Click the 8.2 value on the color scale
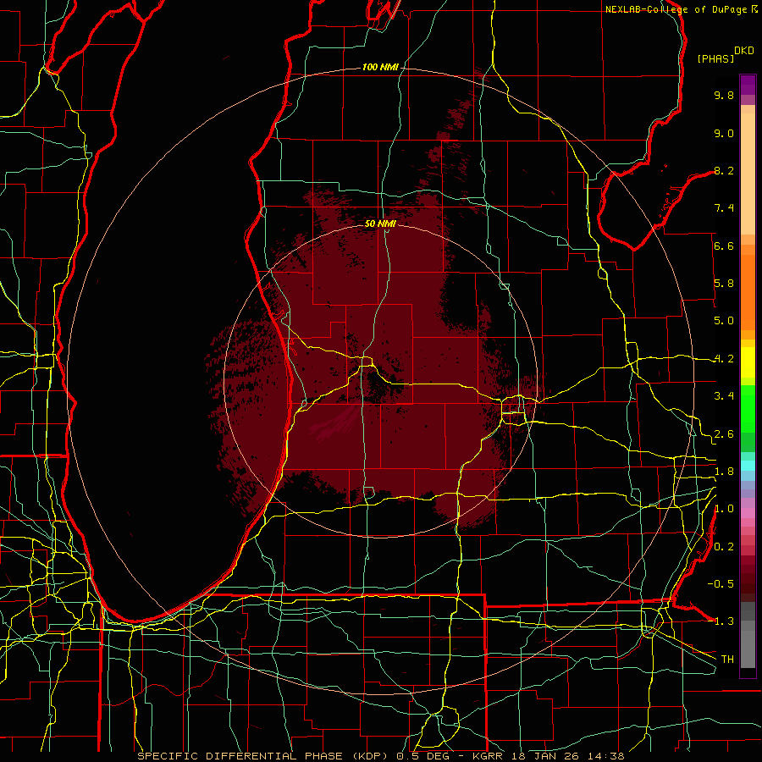The height and width of the screenshot is (762, 762). [724, 170]
